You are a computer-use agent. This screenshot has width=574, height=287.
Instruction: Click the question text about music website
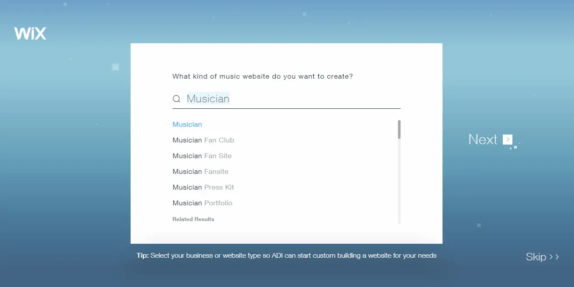pyautogui.click(x=263, y=76)
